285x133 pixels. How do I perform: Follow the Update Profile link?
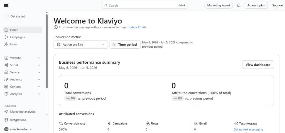(137, 27)
